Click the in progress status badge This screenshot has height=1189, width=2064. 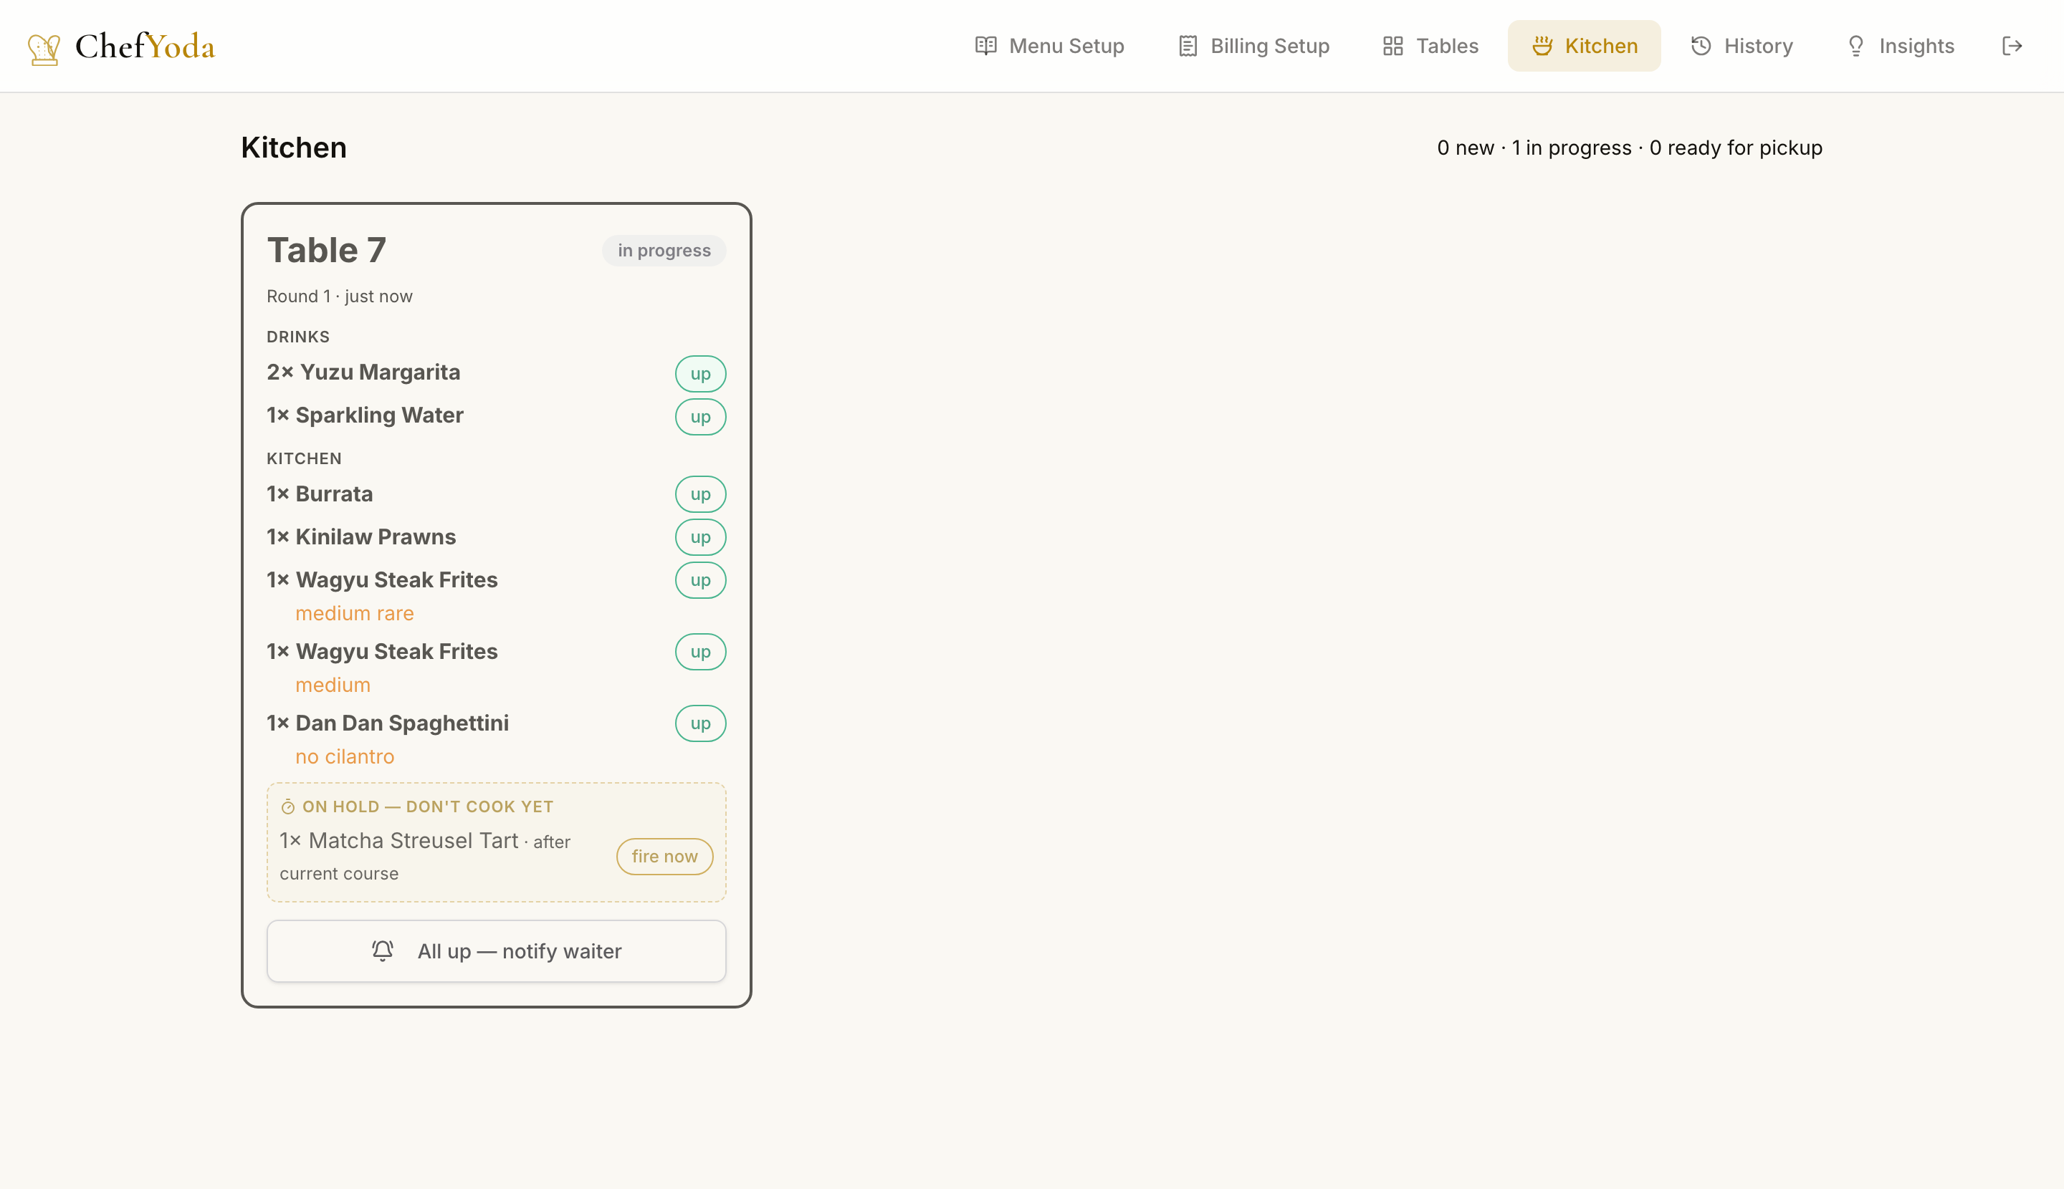tap(664, 251)
